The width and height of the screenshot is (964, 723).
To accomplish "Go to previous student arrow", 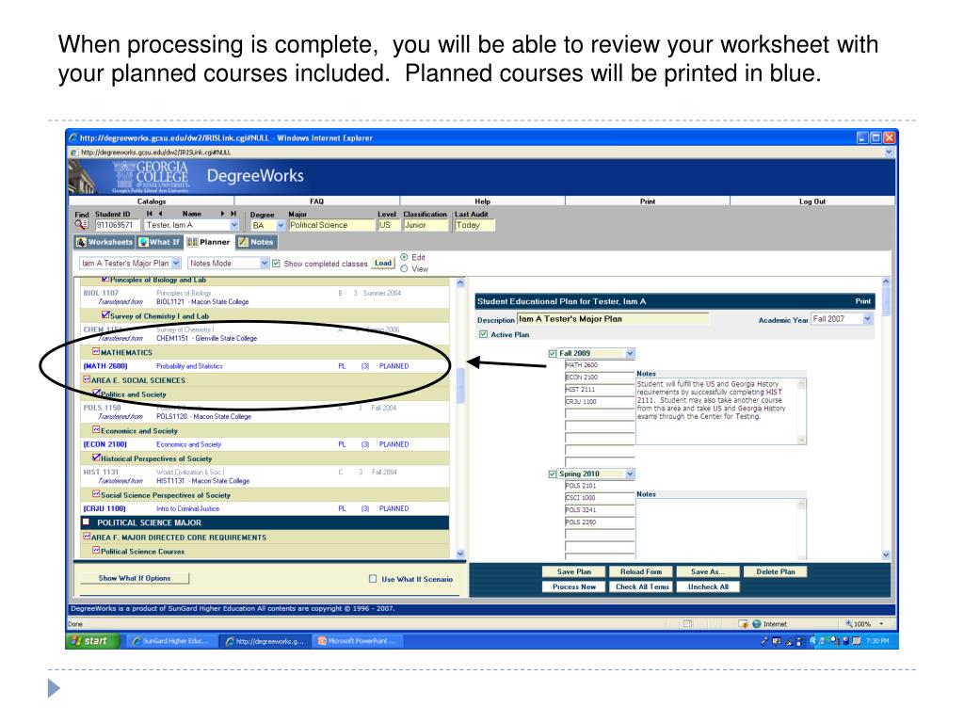I will (x=160, y=214).
